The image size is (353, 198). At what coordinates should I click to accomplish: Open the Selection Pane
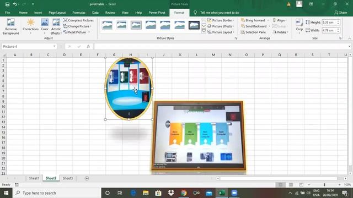coord(253,32)
